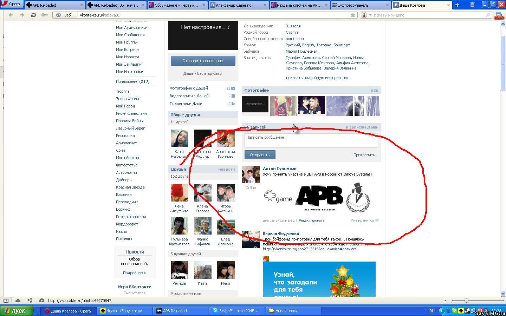This screenshot has width=506, height=316.
Task: Click the RU language indicator
Action: (432, 311)
